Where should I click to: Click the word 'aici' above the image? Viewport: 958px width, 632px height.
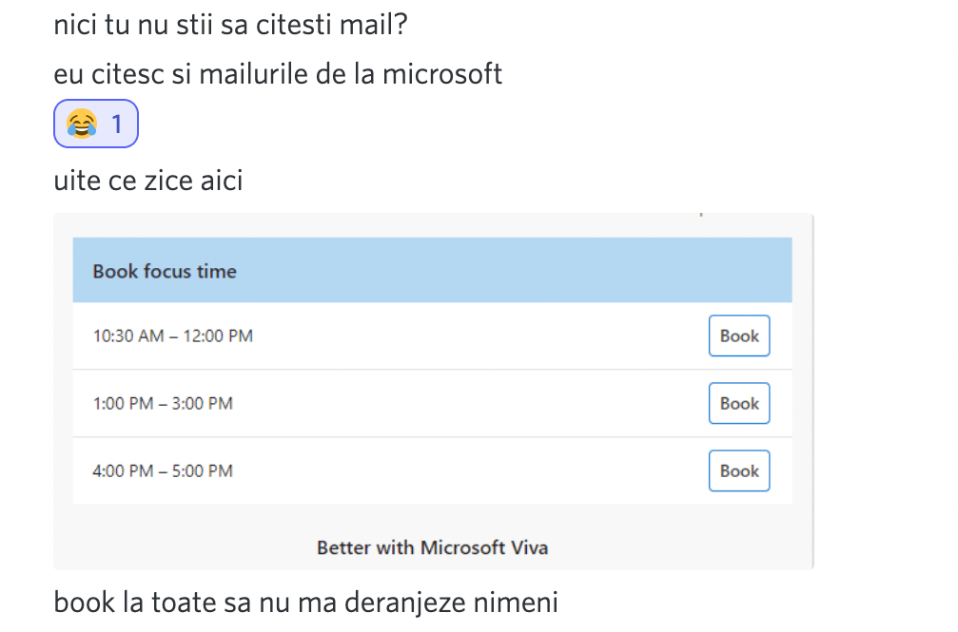coord(221,180)
